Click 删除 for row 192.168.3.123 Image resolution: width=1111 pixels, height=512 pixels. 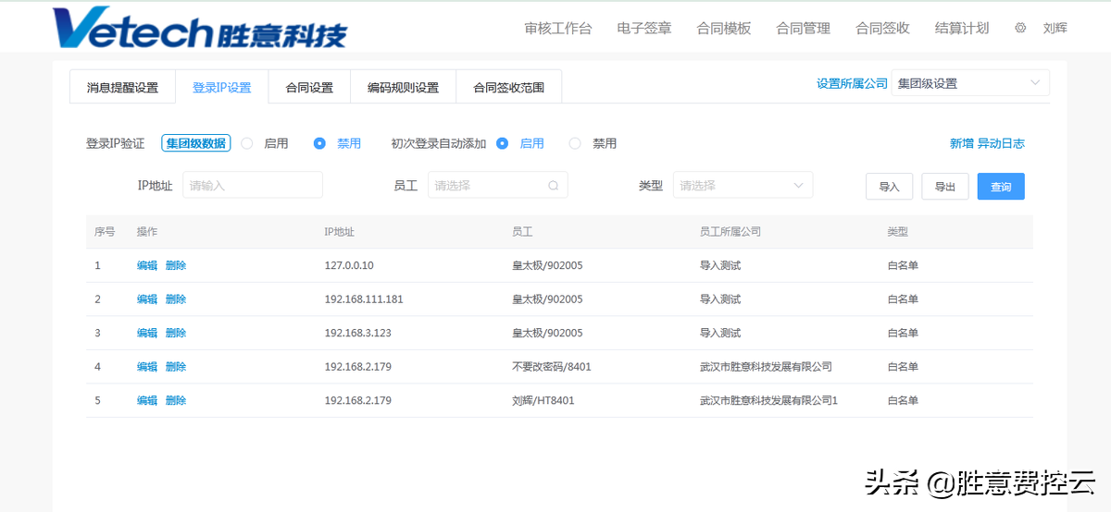[176, 333]
